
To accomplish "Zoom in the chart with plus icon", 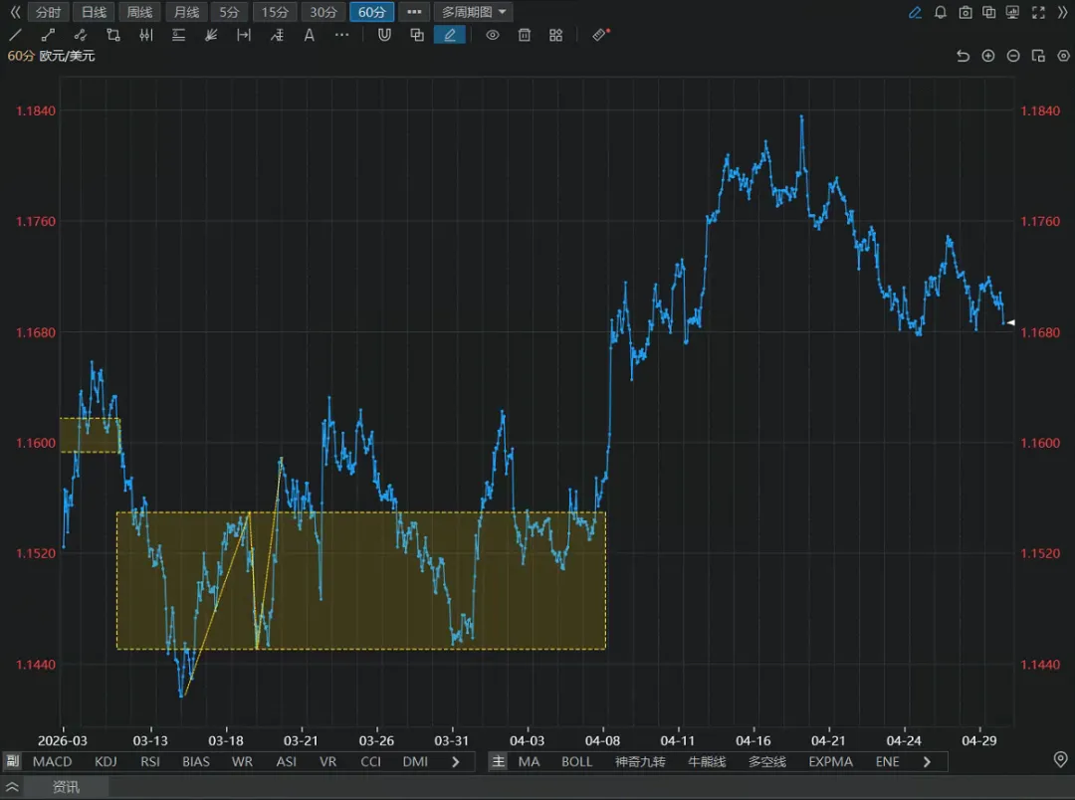I will 988,56.
